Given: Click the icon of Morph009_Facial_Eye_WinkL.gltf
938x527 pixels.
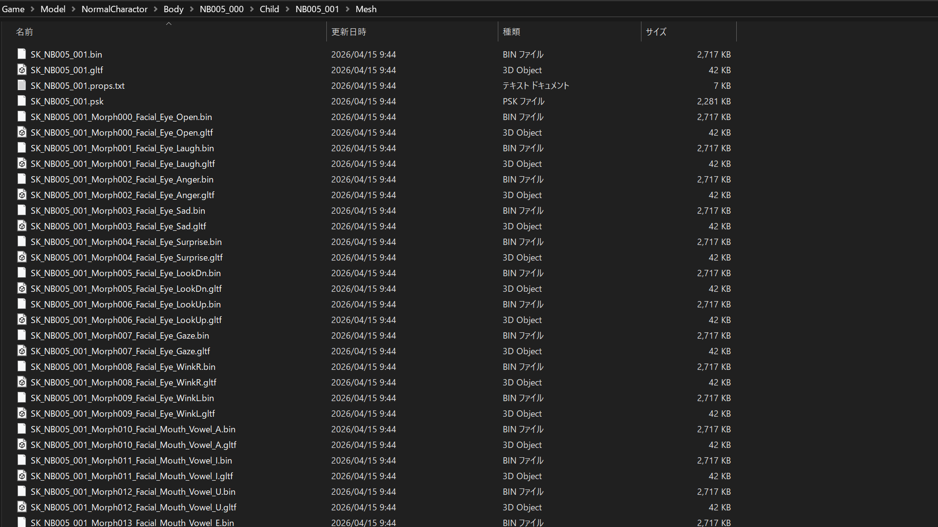Looking at the screenshot, I should pyautogui.click(x=21, y=413).
